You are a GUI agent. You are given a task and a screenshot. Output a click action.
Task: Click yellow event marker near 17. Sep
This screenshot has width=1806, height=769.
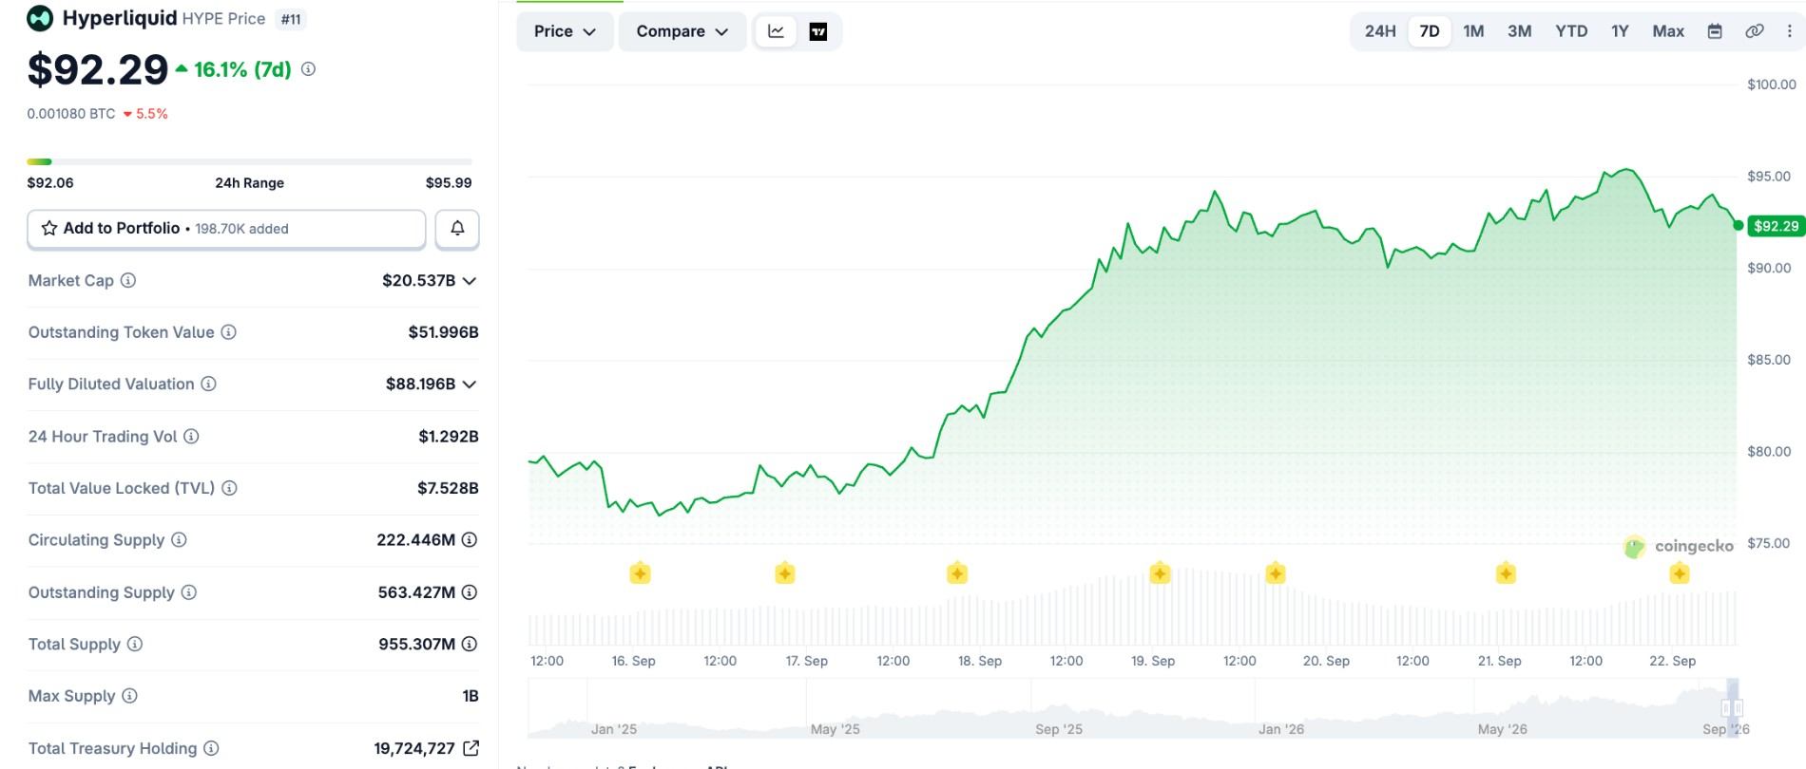point(784,573)
